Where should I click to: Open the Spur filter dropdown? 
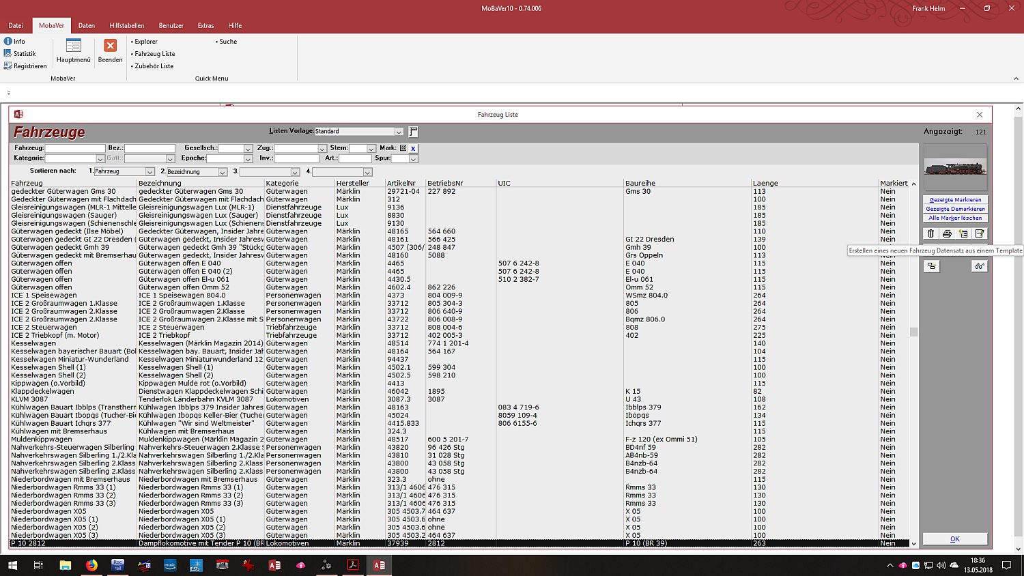point(413,159)
